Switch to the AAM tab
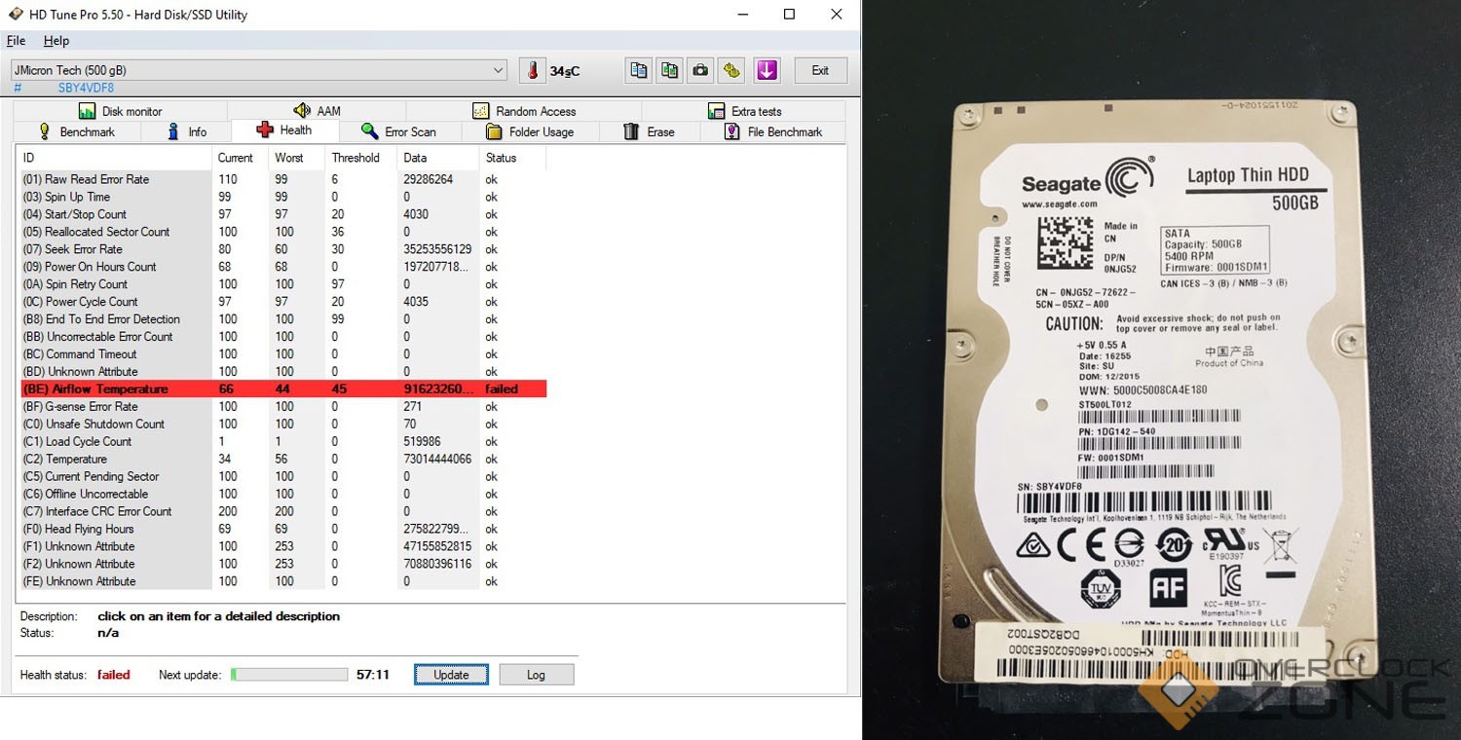This screenshot has height=740, width=1461. pyautogui.click(x=317, y=111)
